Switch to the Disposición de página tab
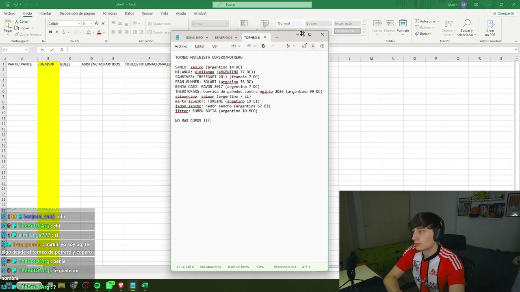520x292 pixels. click(77, 13)
